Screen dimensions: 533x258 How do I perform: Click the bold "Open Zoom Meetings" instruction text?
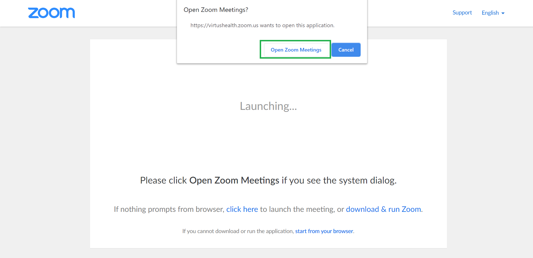click(234, 180)
